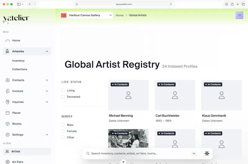Open Inventory in the sidebar
Image resolution: width=248 pixels, height=164 pixels.
pos(18,61)
